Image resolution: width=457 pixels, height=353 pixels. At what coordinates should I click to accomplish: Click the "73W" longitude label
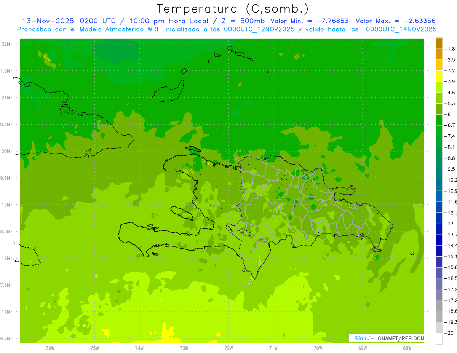[x=184, y=348]
